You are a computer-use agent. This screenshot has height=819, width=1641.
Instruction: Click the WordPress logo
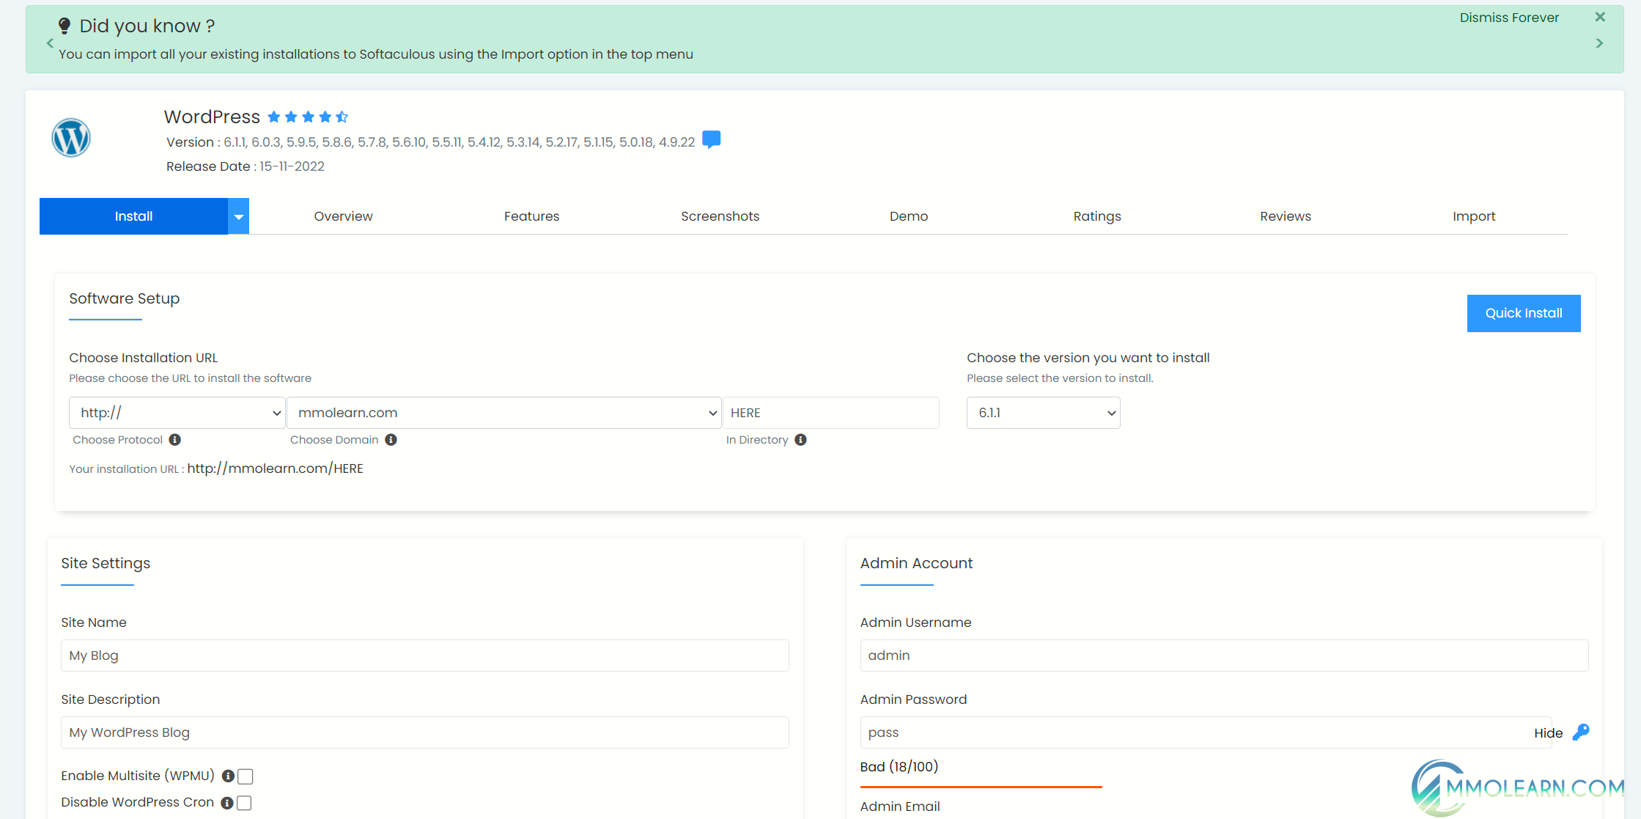coord(71,138)
